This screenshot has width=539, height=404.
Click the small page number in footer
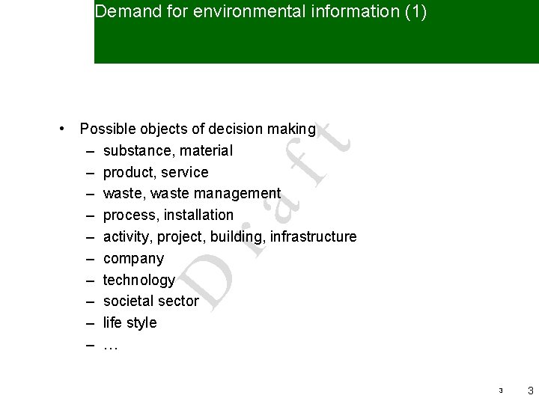[x=501, y=391]
